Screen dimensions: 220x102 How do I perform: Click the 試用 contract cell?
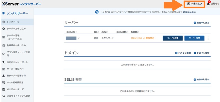(x=96, y=38)
